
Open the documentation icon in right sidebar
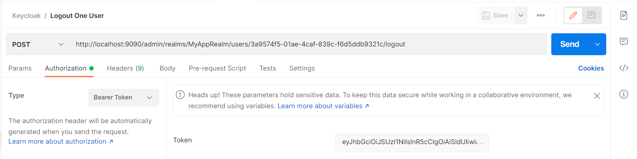tap(623, 15)
